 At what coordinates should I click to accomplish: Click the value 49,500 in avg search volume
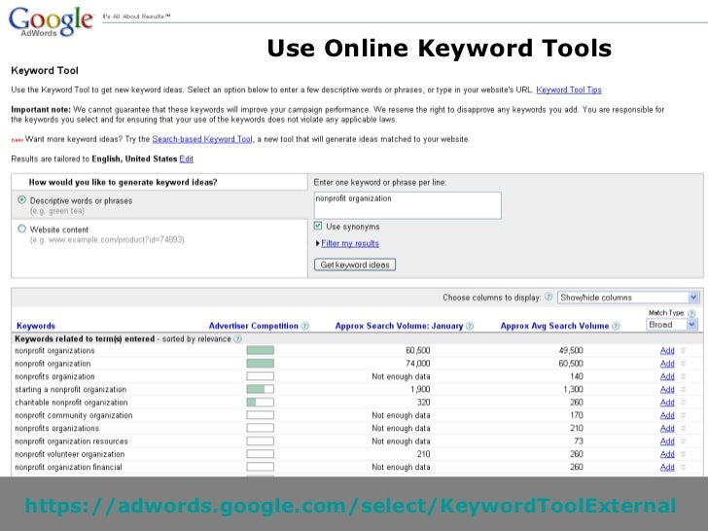coord(571,350)
